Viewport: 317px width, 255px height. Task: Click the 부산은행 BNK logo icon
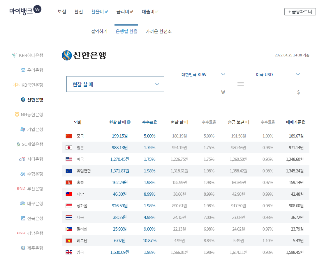coord(21,188)
